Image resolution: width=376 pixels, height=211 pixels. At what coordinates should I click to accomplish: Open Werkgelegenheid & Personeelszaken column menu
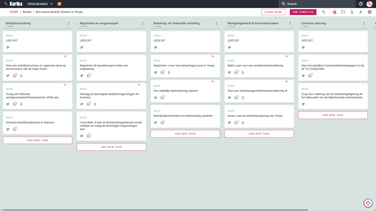click(x=290, y=23)
